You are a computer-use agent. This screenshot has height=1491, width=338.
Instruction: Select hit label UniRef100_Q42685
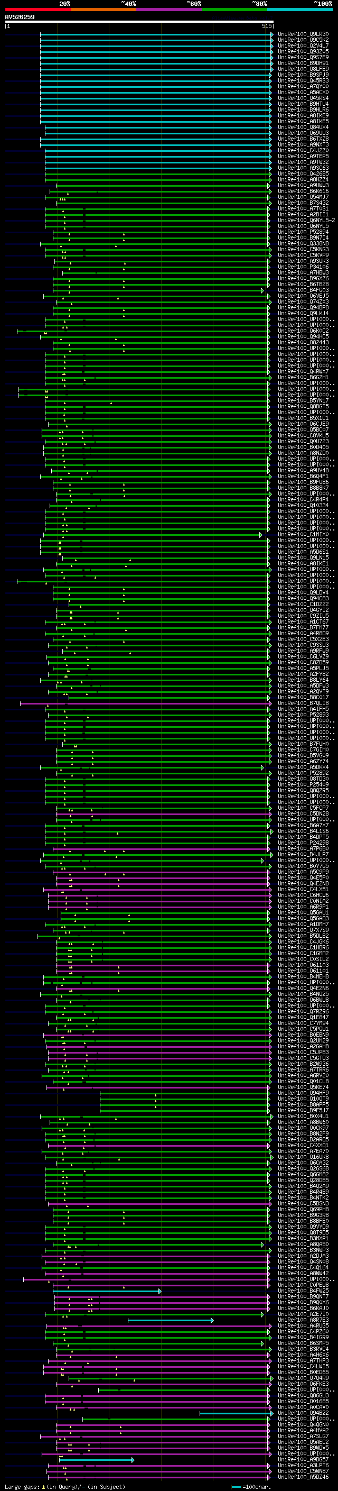(x=303, y=173)
